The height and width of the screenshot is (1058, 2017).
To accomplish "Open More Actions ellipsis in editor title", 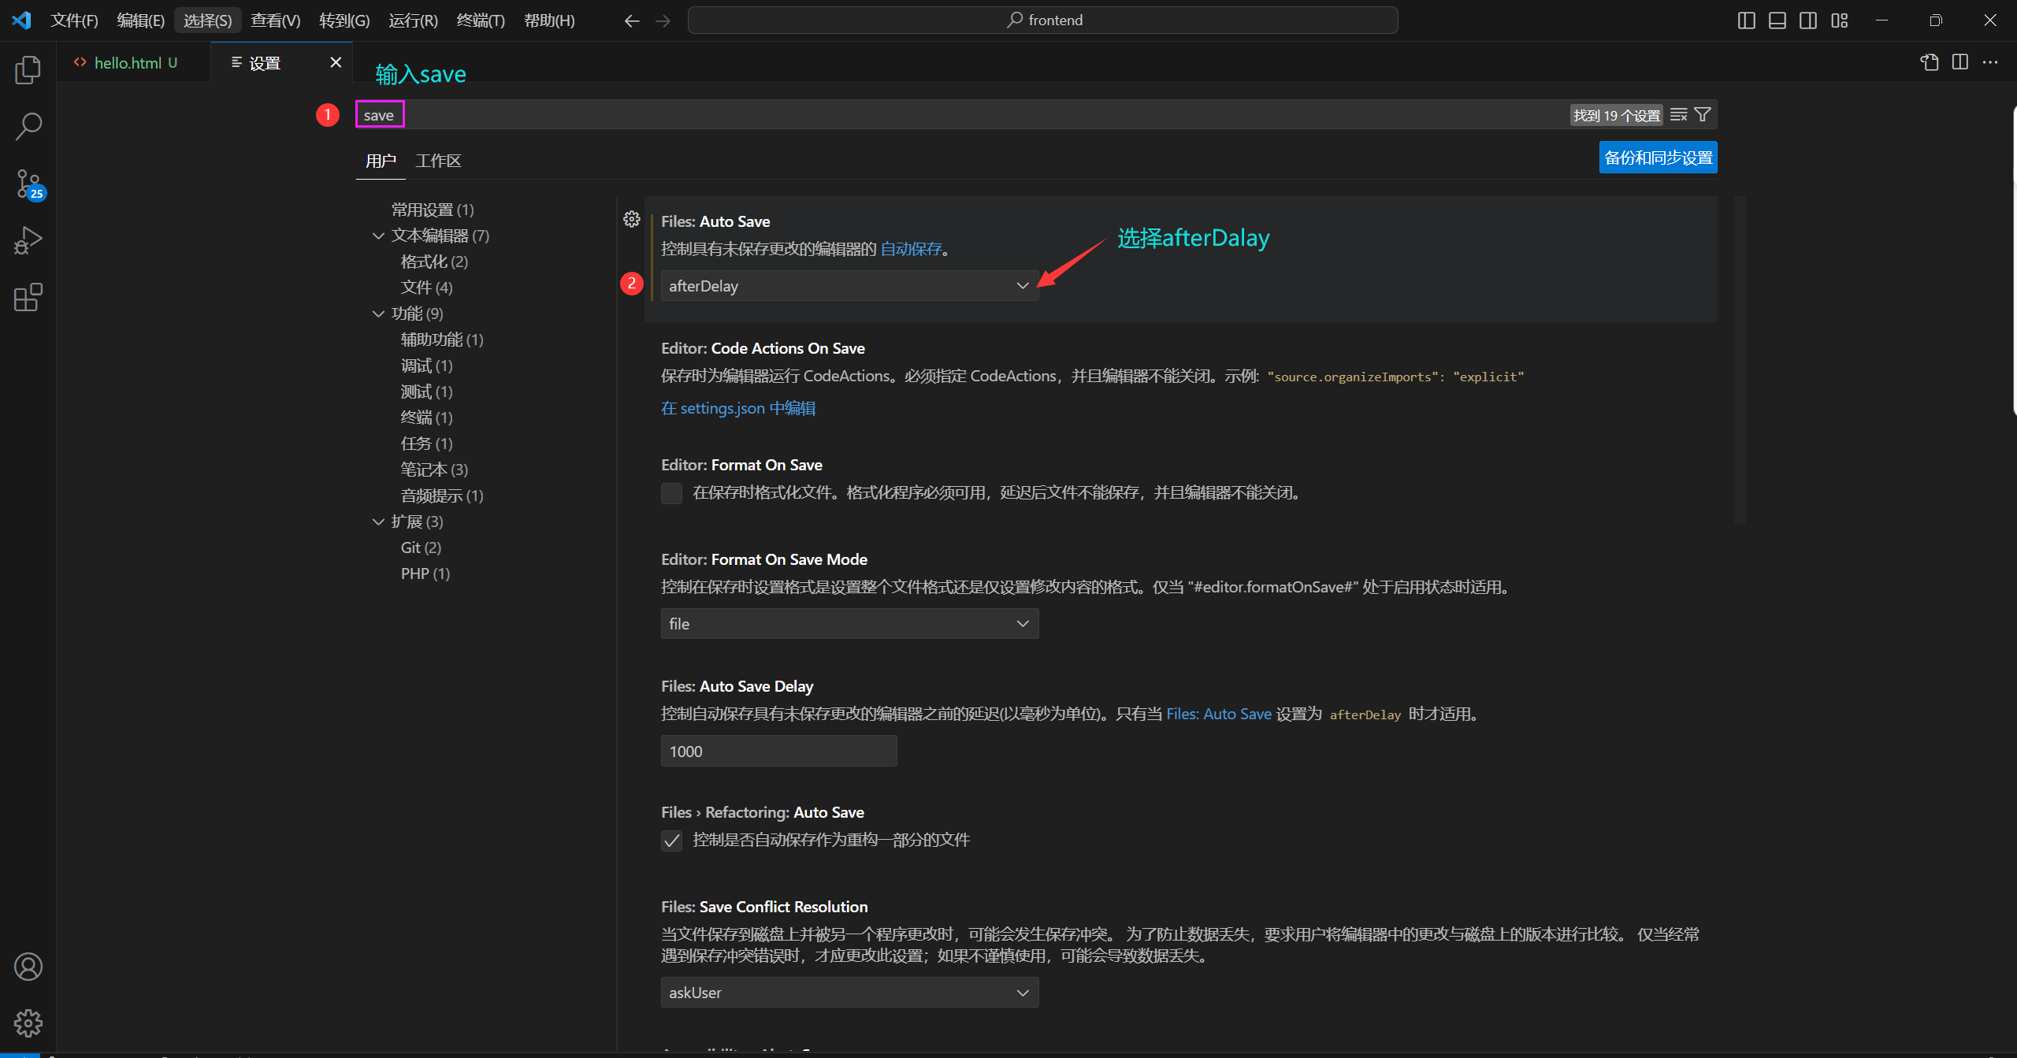I will coord(1990,62).
